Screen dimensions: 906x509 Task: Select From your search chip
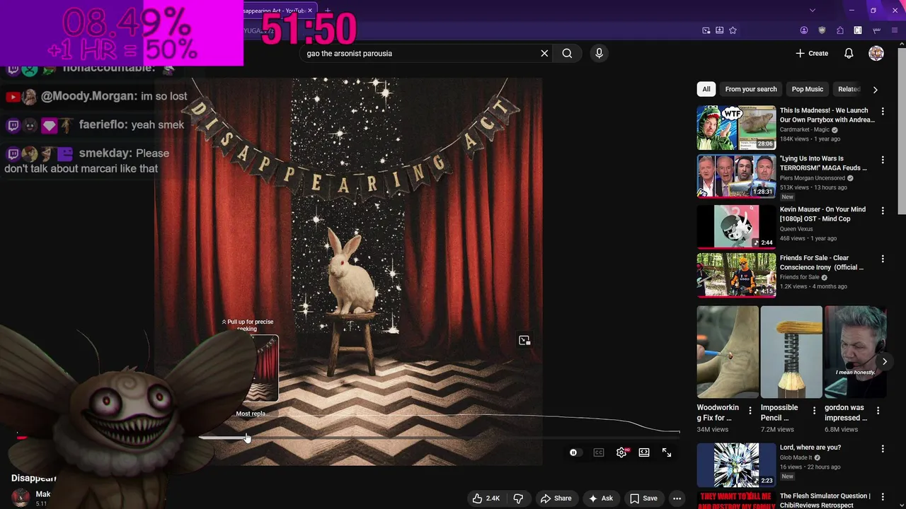tap(751, 89)
